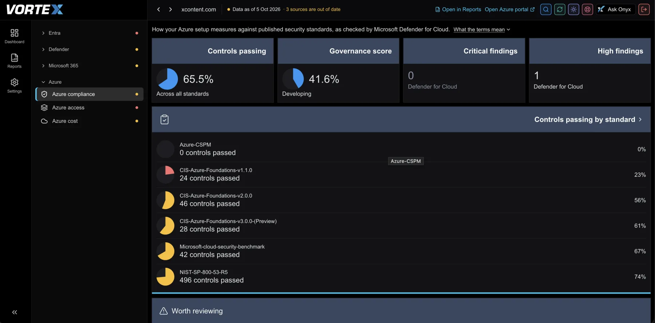Click the Azure cost cloud icon
Image resolution: width=655 pixels, height=323 pixels.
pyautogui.click(x=44, y=121)
